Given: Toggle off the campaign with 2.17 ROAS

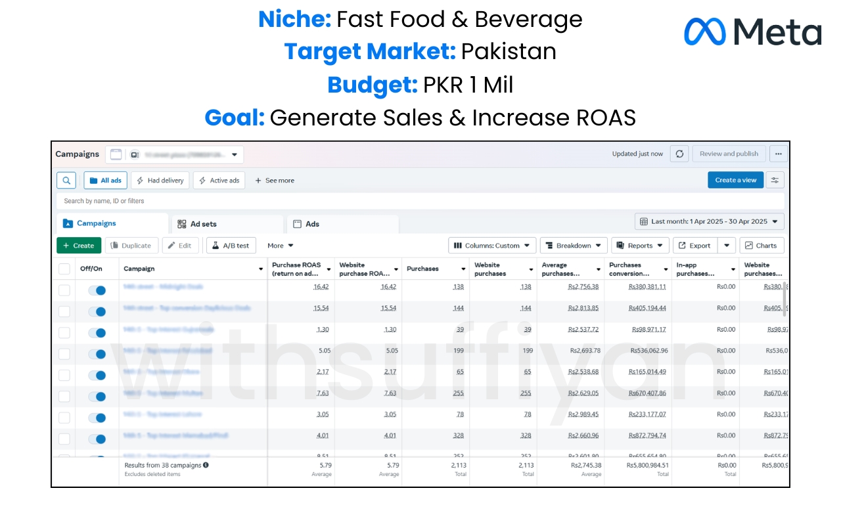Looking at the screenshot, I should (97, 376).
